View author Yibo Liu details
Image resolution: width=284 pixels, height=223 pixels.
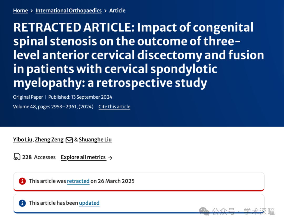point(23,140)
